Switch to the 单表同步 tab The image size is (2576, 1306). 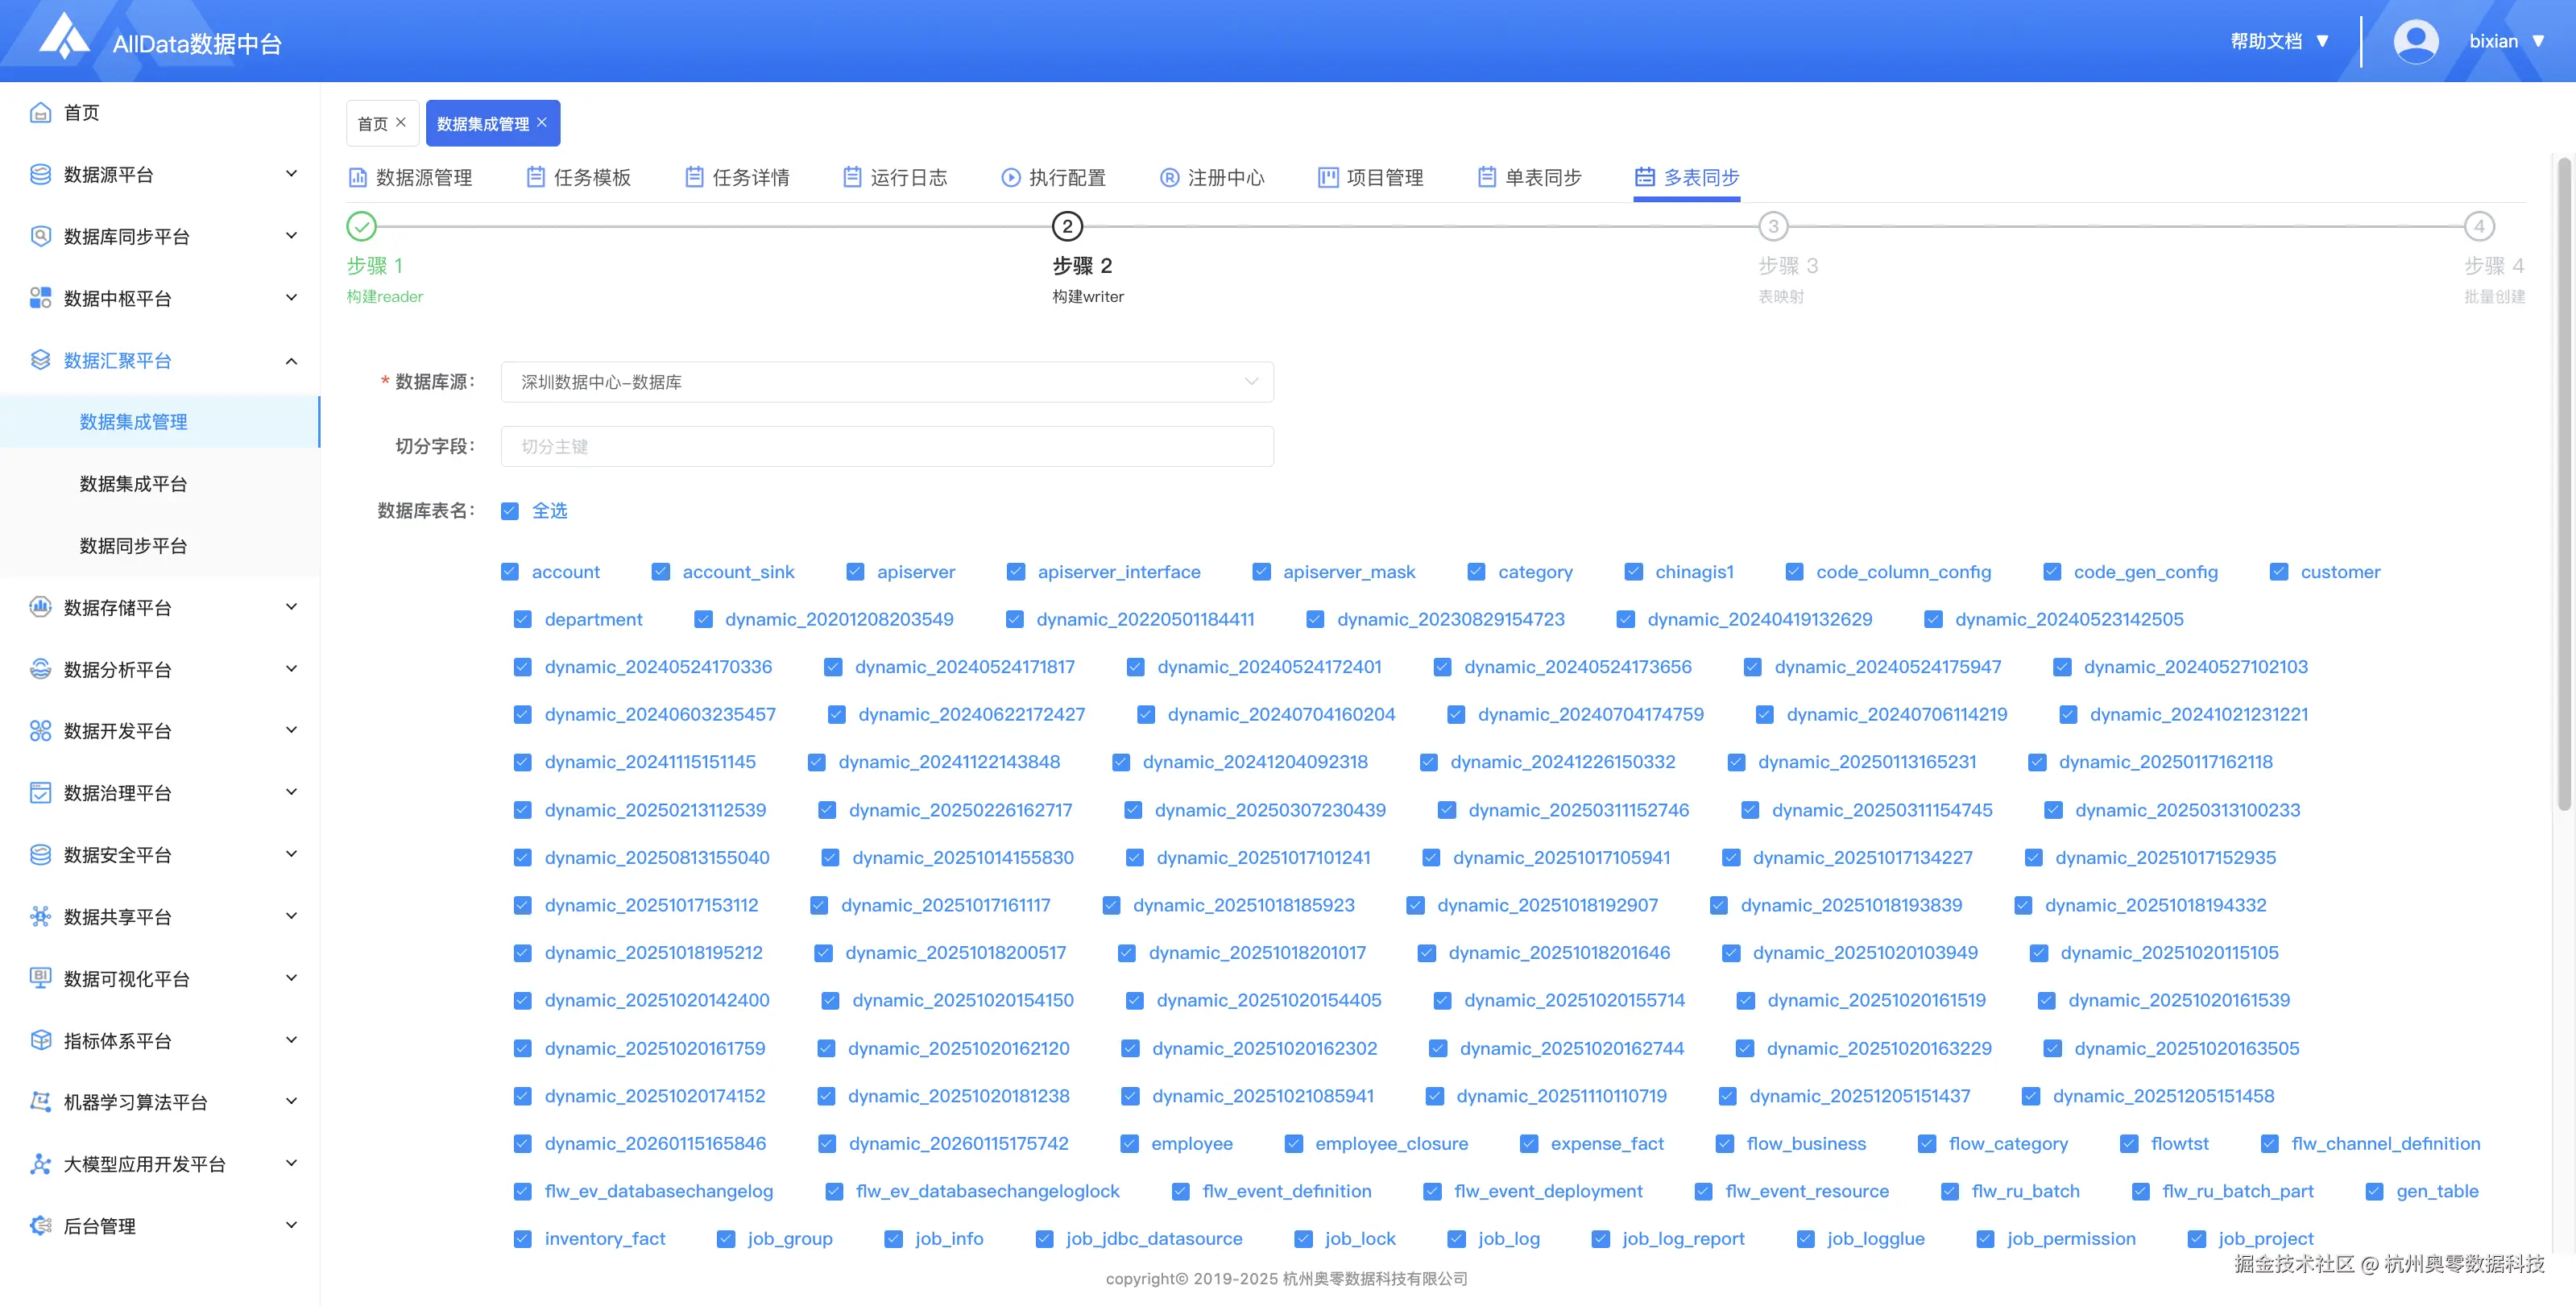click(x=1530, y=178)
